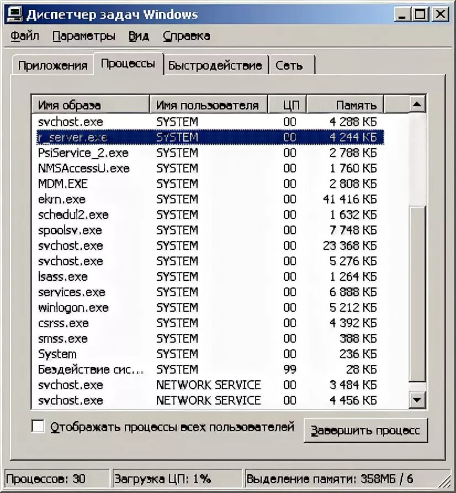The height and width of the screenshot is (493, 456).
Task: Click the vertical scrollbar thumb
Action: point(417,293)
